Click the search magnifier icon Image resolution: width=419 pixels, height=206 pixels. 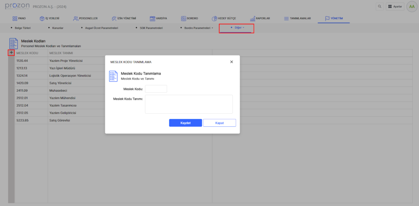380,7
